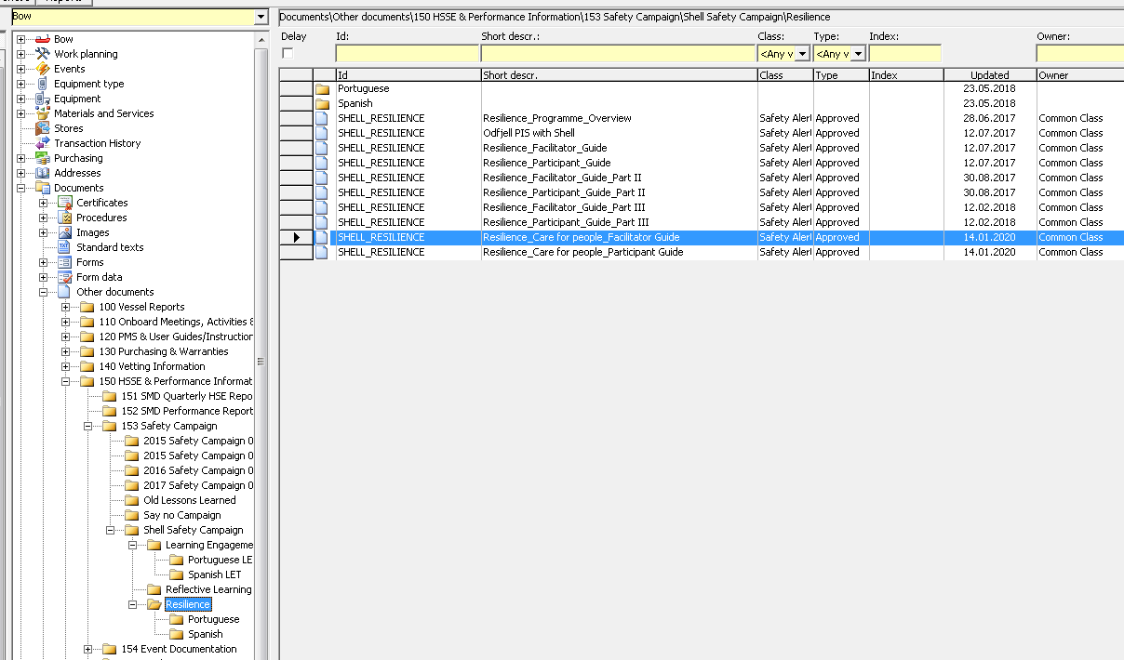Expand the 154 Event Documentation folder
Viewport: 1124px width, 660px height.
coord(88,649)
